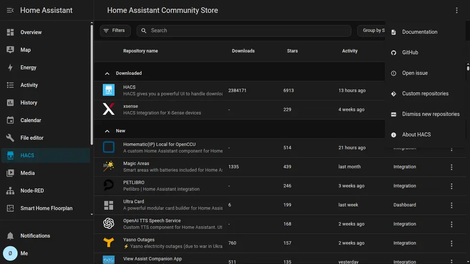
Task: Collapse the sidebar with the hamburger icon
Action: [x=10, y=10]
